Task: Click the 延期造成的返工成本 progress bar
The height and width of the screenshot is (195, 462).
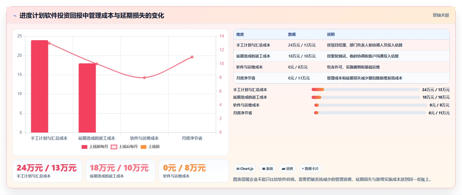Action: (x=366, y=97)
